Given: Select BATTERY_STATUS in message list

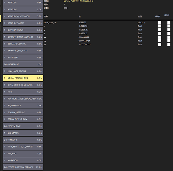Looking at the screenshot, I should pos(23,30).
